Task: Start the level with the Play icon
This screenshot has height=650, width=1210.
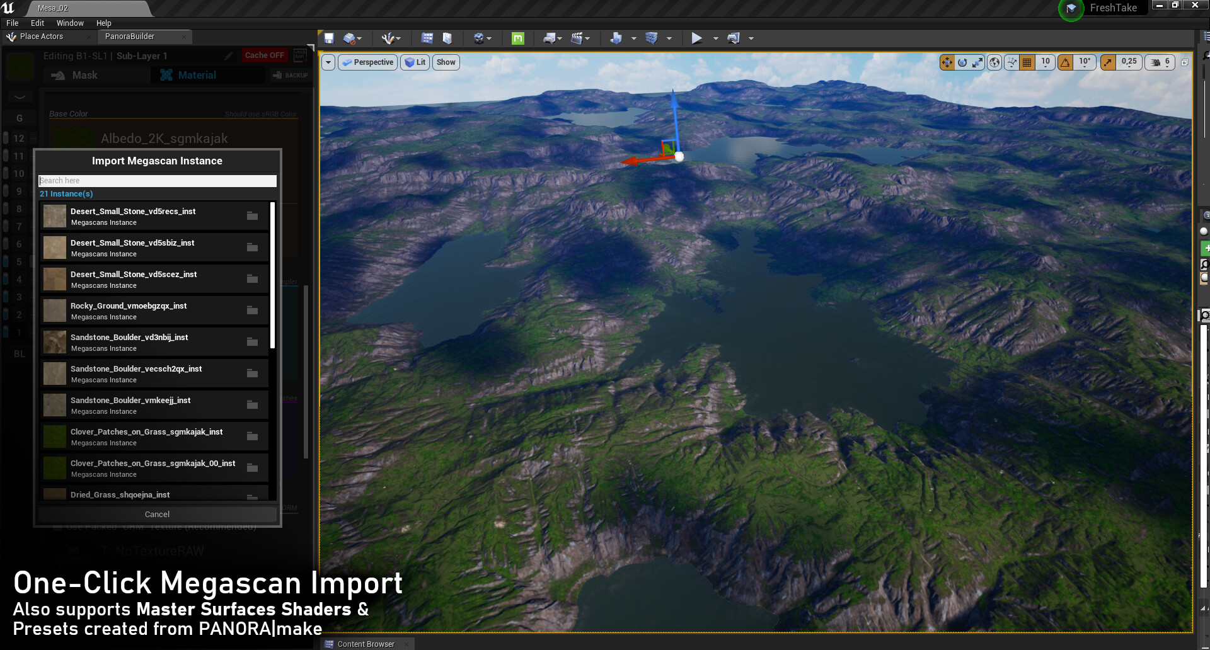Action: (x=696, y=38)
